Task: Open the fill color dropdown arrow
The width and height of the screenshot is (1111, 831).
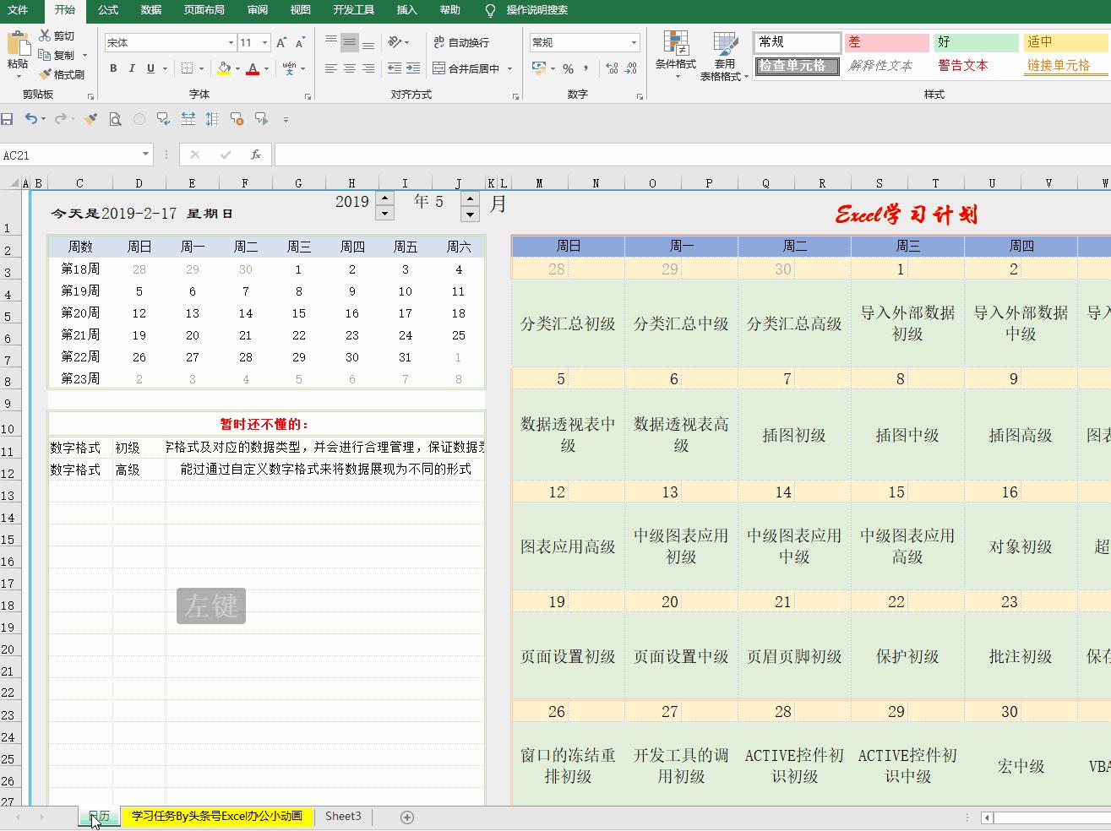Action: [x=238, y=68]
